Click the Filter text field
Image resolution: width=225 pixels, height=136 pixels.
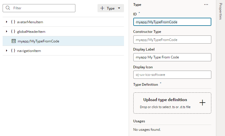pos(39,8)
